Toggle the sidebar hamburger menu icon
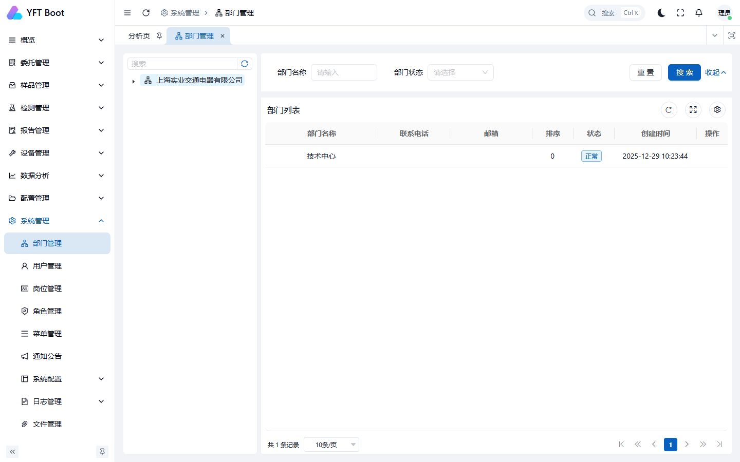The height and width of the screenshot is (462, 740). click(x=127, y=13)
